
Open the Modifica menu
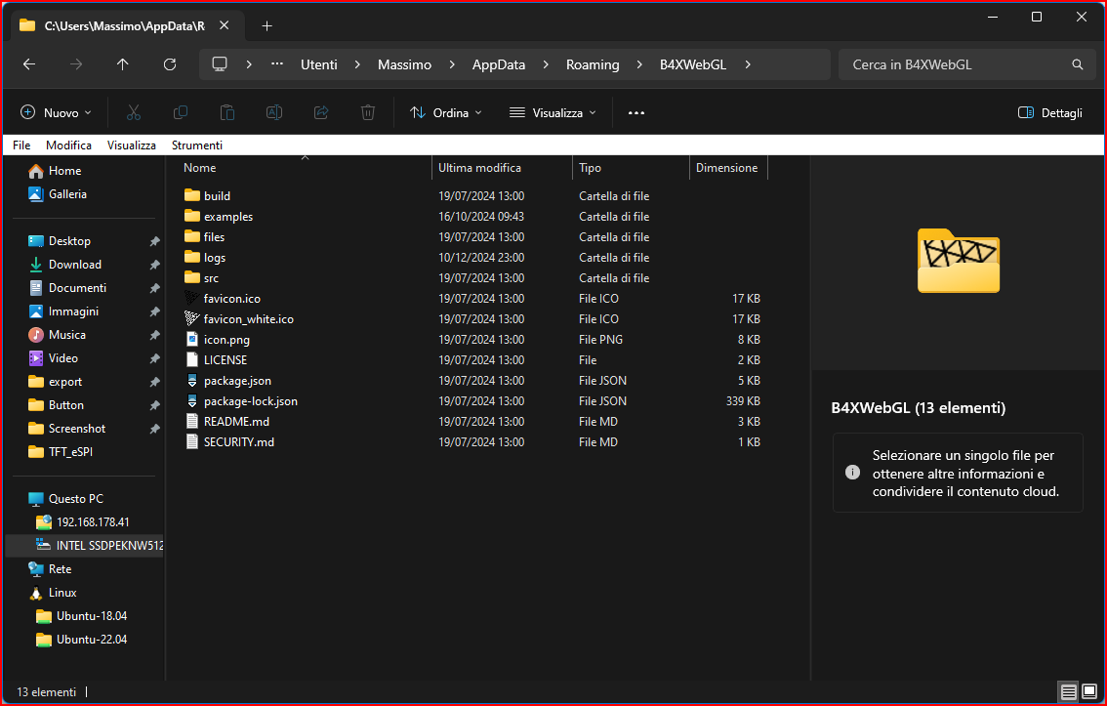click(x=68, y=145)
